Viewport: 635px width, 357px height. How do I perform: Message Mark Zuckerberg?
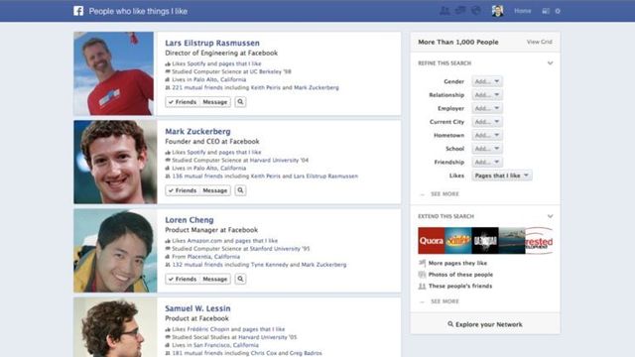tap(214, 190)
